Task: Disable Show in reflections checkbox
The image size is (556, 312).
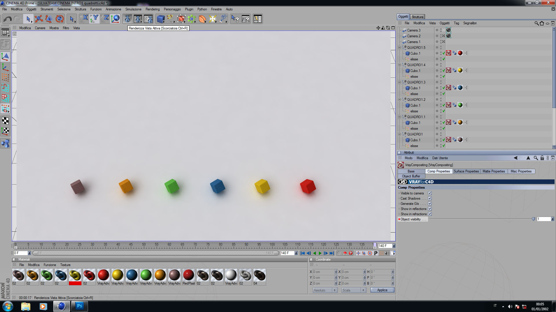Action: (430, 209)
